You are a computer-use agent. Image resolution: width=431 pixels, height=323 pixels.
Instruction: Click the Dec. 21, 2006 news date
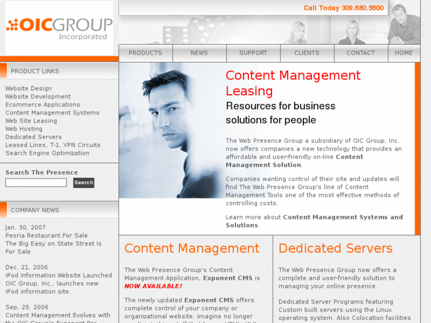pos(27,267)
